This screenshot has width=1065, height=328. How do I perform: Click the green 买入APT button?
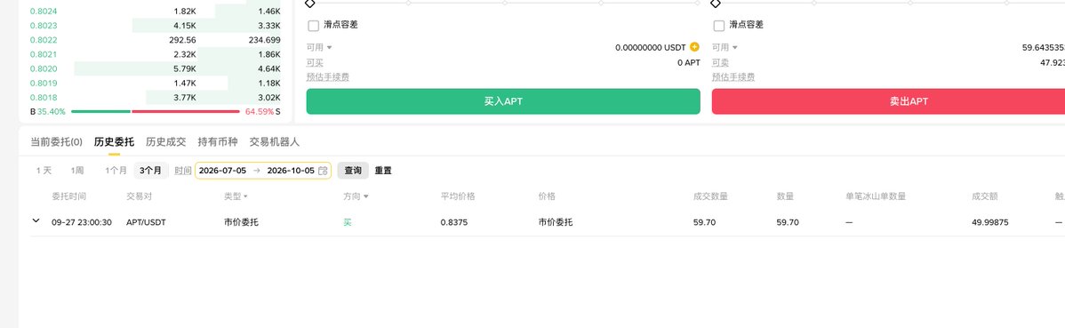coord(503,101)
